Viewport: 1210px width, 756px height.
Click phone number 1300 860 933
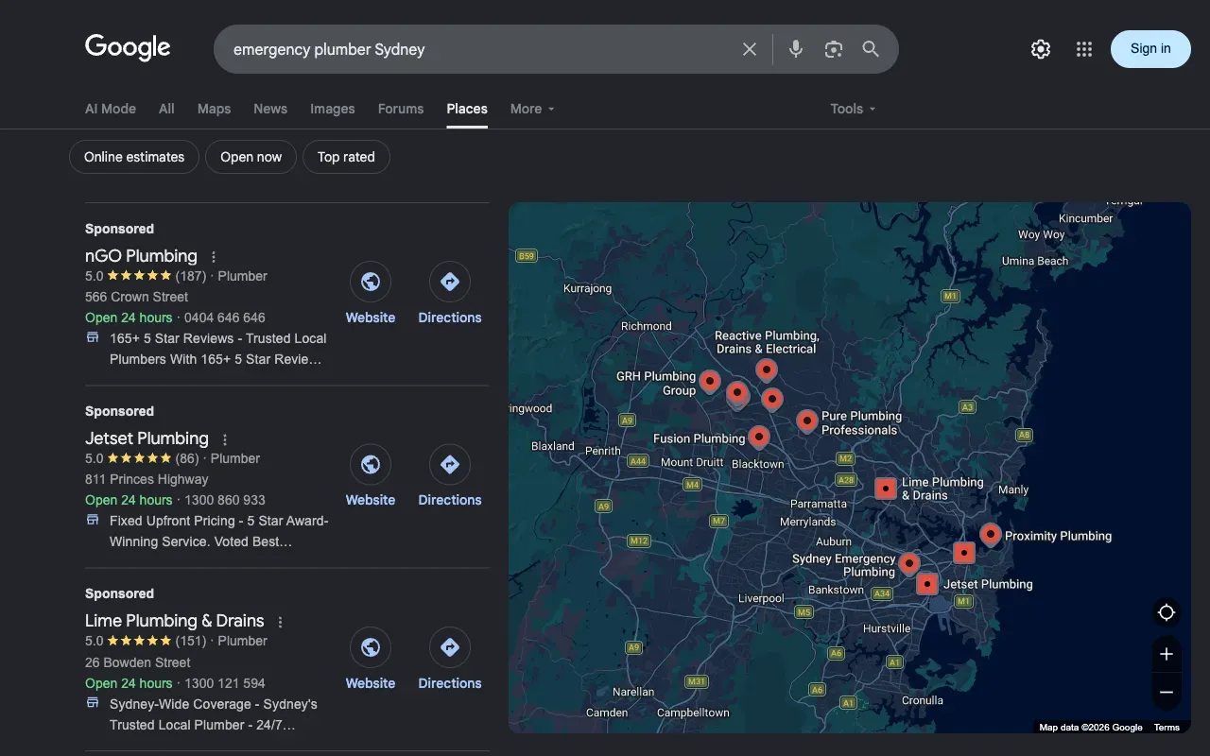click(x=225, y=500)
